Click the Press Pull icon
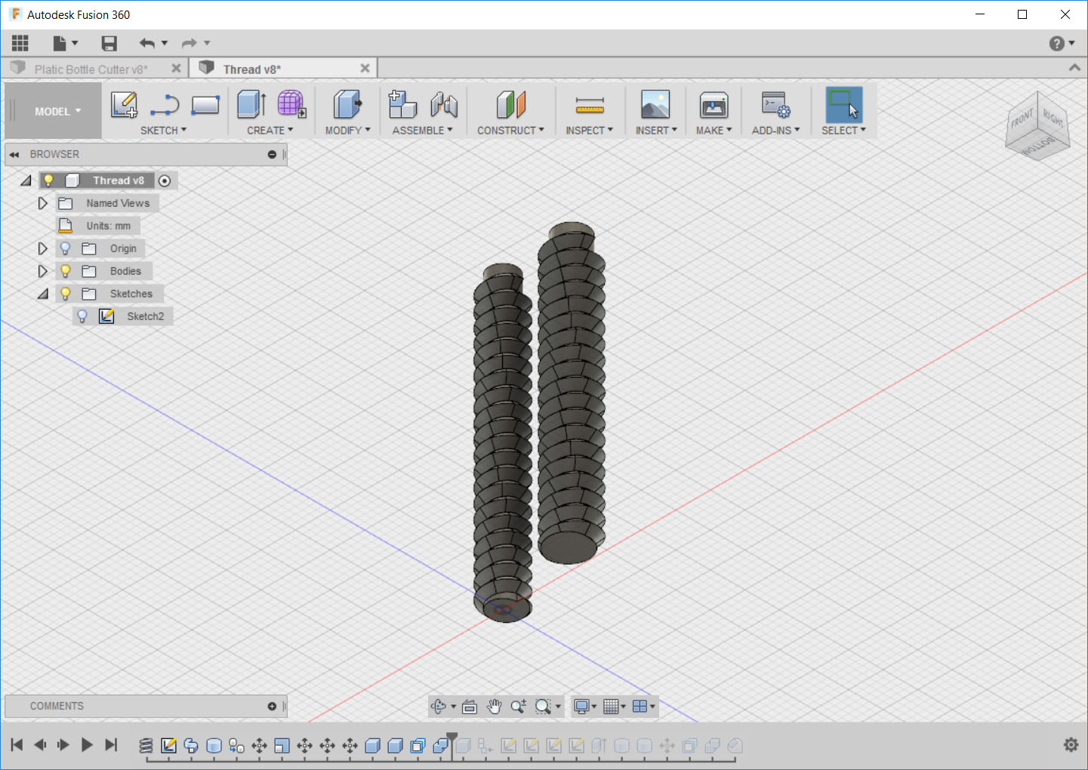Screen dimensions: 1088x770 click(x=347, y=105)
